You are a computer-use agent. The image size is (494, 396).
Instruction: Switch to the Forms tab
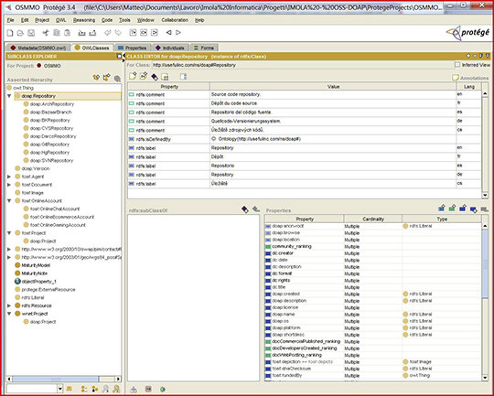(204, 48)
